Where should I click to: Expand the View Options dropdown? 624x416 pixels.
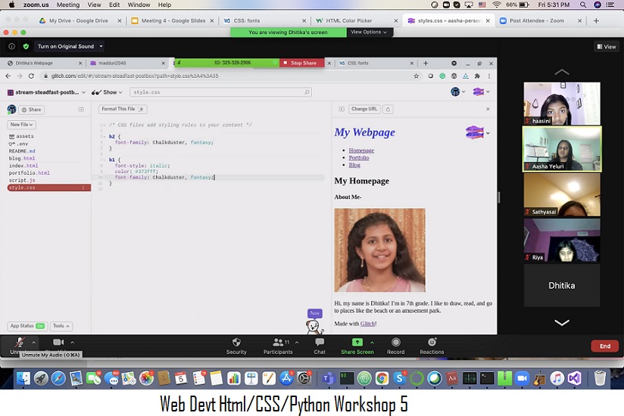369,33
